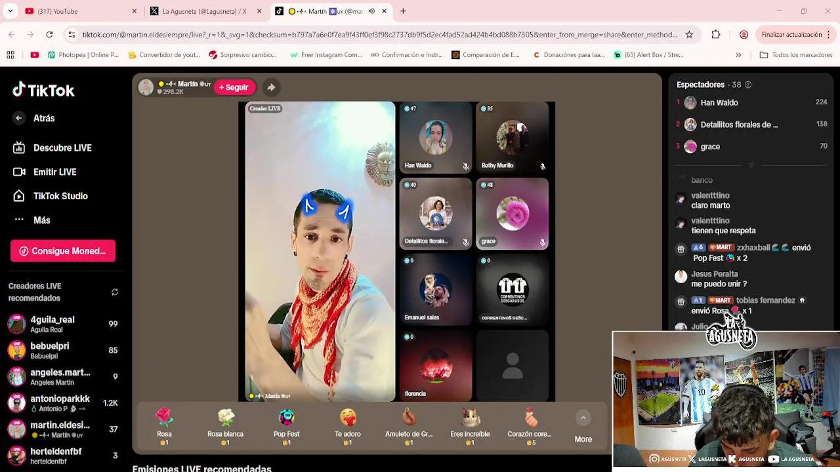Send the Rosa gift
The image size is (840, 472).
pos(164,427)
